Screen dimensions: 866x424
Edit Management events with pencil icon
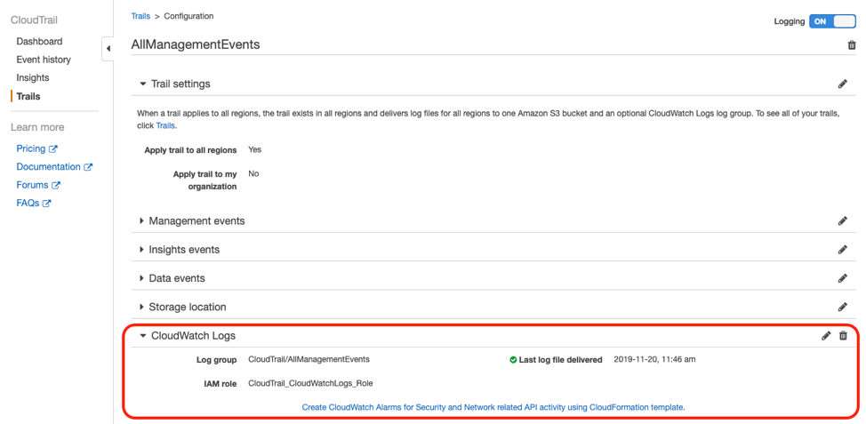pos(842,220)
